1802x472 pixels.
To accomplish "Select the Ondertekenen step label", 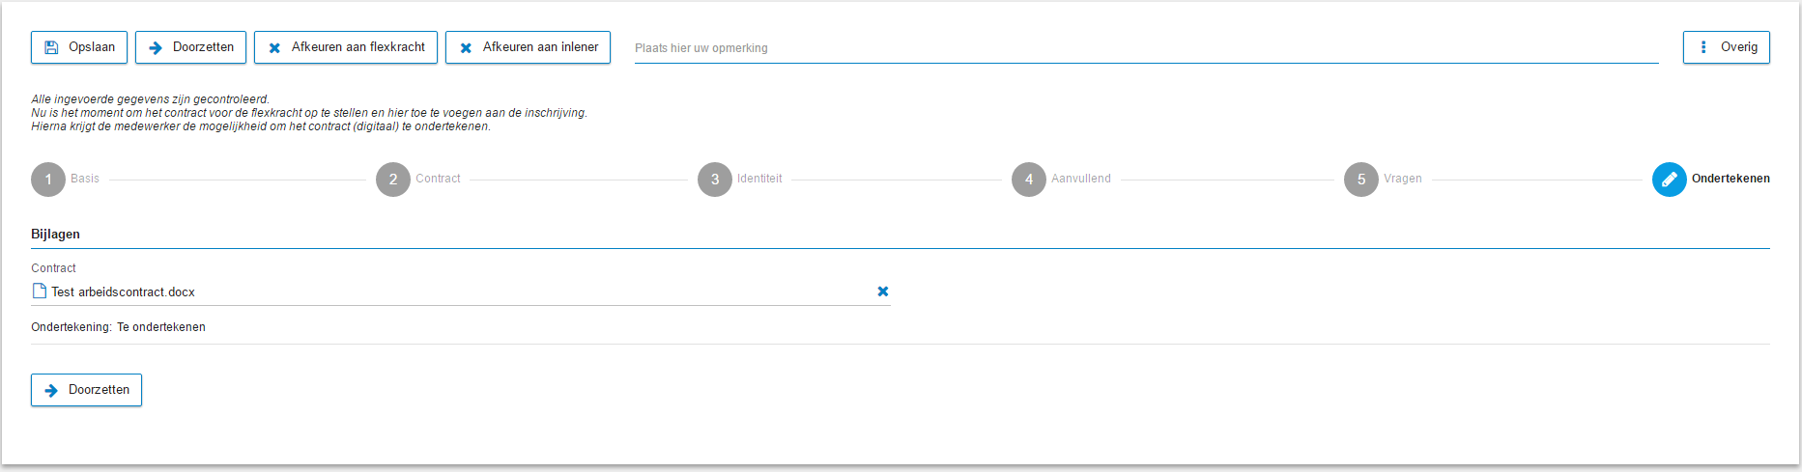I will click(1730, 179).
